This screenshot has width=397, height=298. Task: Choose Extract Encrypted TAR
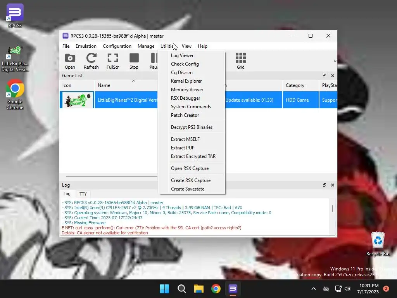[x=192, y=156]
